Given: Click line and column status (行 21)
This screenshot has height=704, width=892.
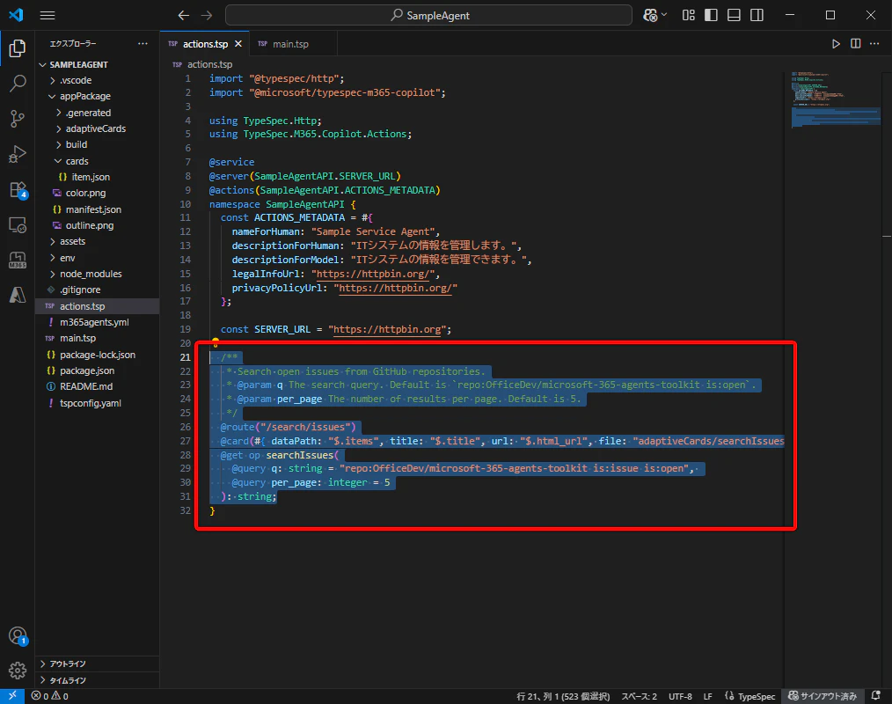Looking at the screenshot, I should click(x=563, y=696).
